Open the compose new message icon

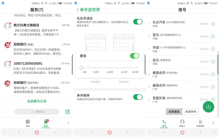pos(68,112)
